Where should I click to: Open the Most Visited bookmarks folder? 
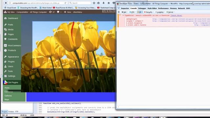pyautogui.click(x=46, y=8)
